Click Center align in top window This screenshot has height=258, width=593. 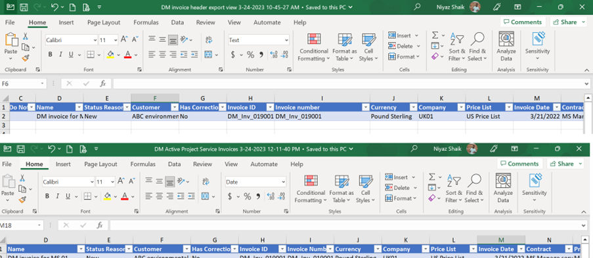point(162,55)
